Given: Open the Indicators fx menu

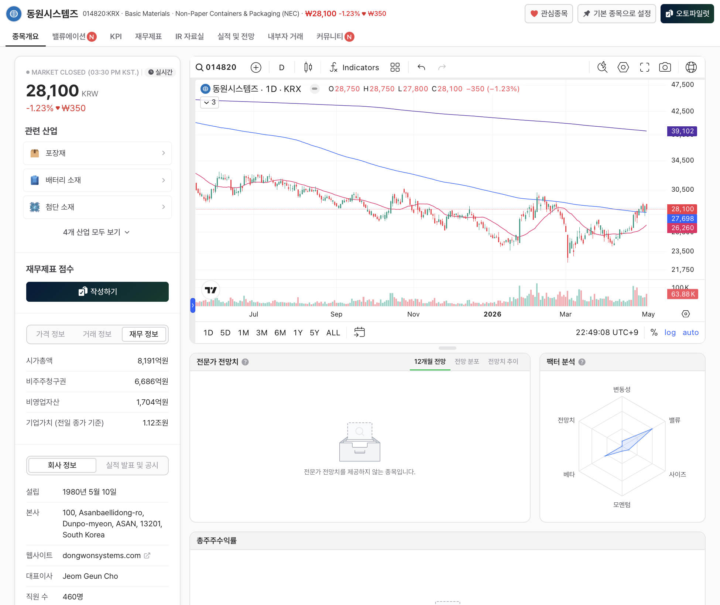Looking at the screenshot, I should click(x=354, y=67).
